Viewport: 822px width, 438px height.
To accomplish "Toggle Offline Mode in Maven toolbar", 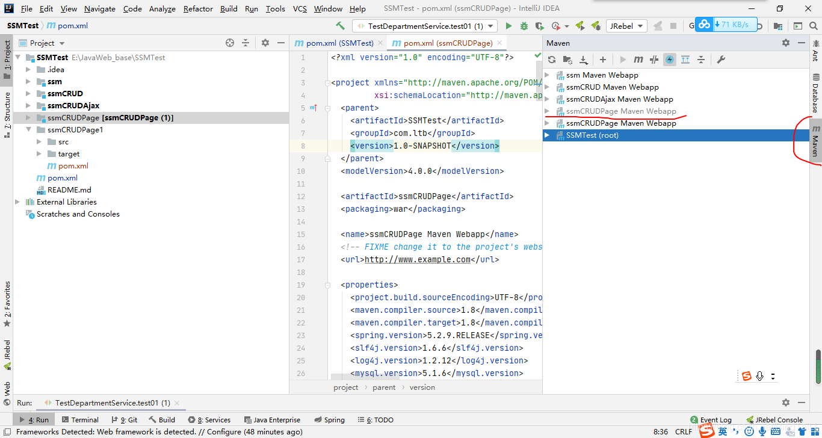I will click(x=654, y=60).
